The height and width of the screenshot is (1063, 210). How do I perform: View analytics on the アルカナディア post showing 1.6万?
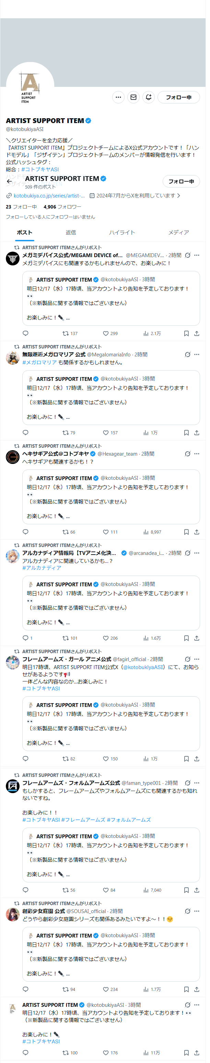152,638
